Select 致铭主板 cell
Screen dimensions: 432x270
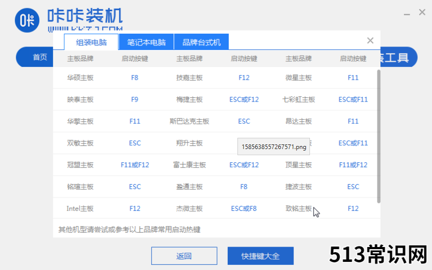click(298, 208)
